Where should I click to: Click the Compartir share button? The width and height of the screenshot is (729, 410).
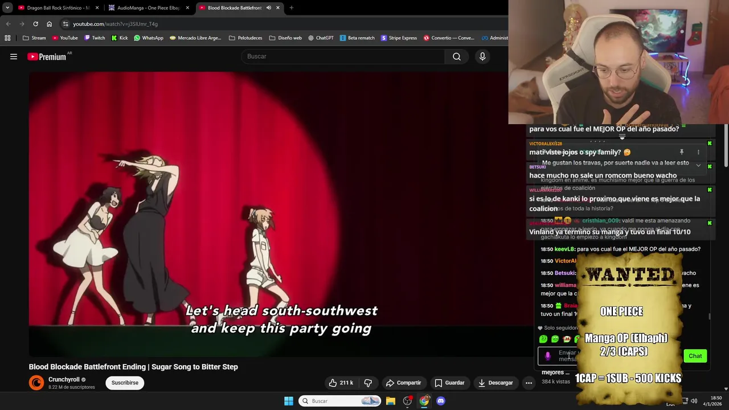coord(403,383)
